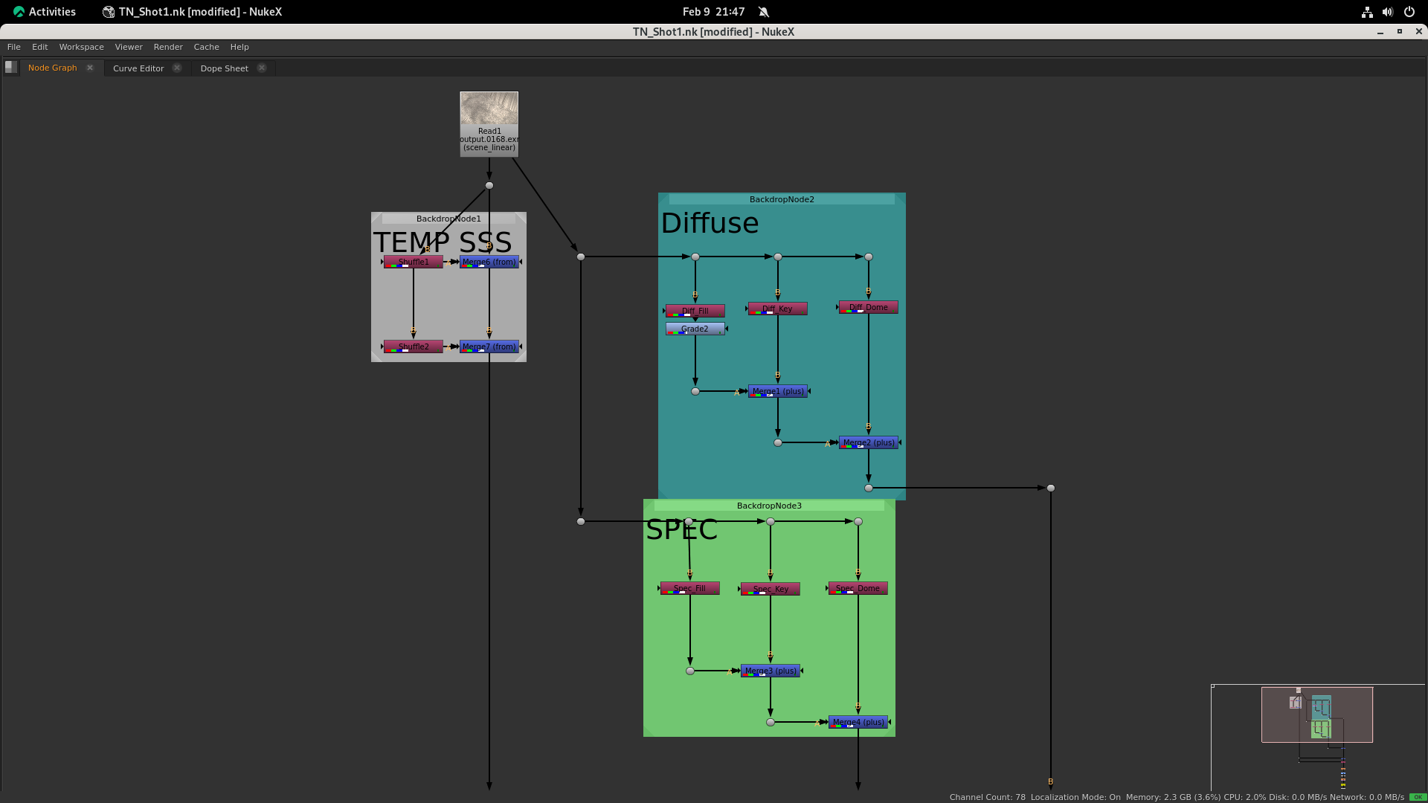
Task: Select the Shuffle1 node
Action: (414, 262)
